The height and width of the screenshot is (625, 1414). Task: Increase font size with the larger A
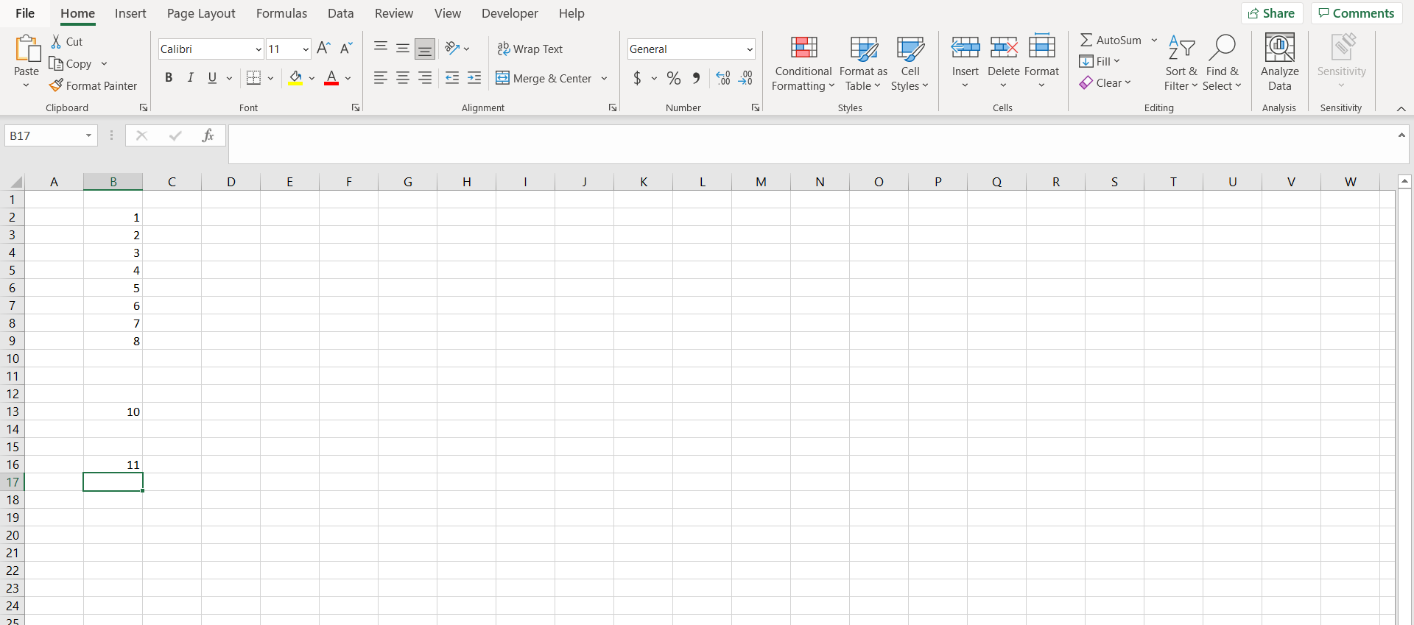[323, 49]
